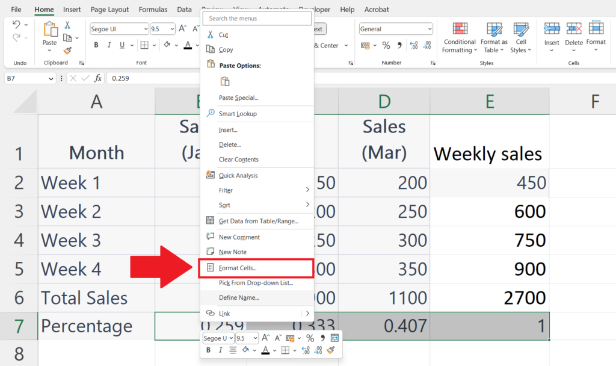
Task: Click Comma Style on the mini toolbar
Action: coord(322,338)
